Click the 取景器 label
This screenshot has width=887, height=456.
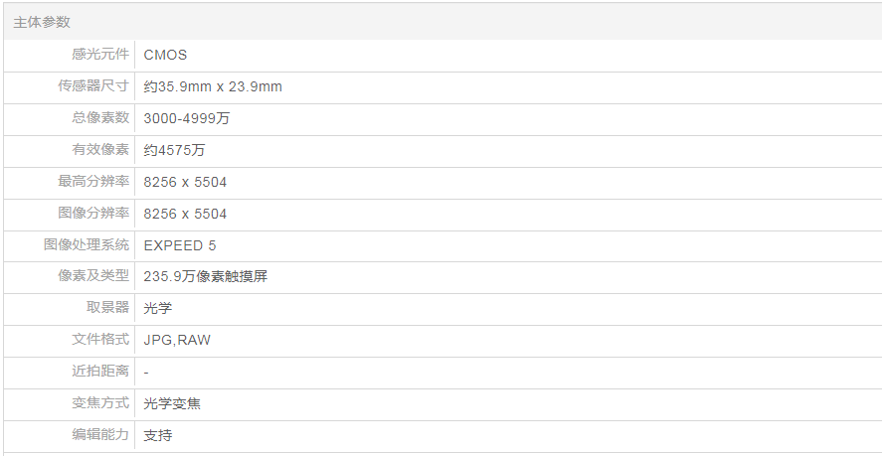tap(107, 308)
